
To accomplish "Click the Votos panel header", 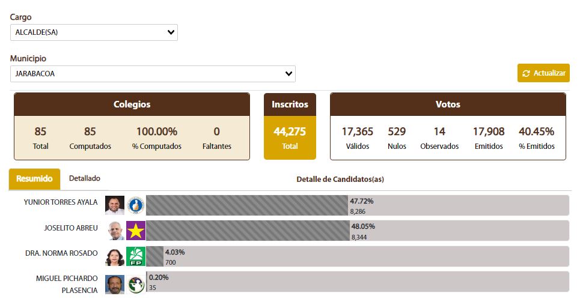I will (448, 104).
